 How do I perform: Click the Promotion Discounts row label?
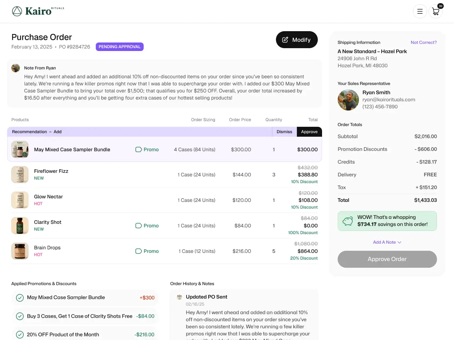(362, 149)
